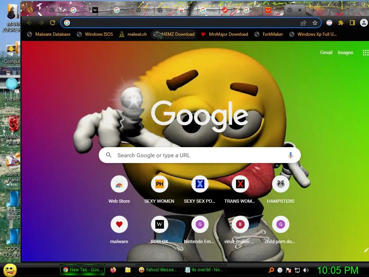Open the Images link
369x277 pixels.
tap(345, 53)
